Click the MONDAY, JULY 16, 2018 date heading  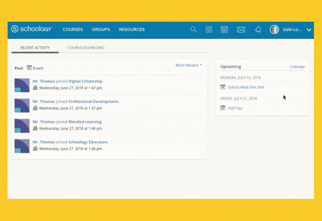pos(240,78)
